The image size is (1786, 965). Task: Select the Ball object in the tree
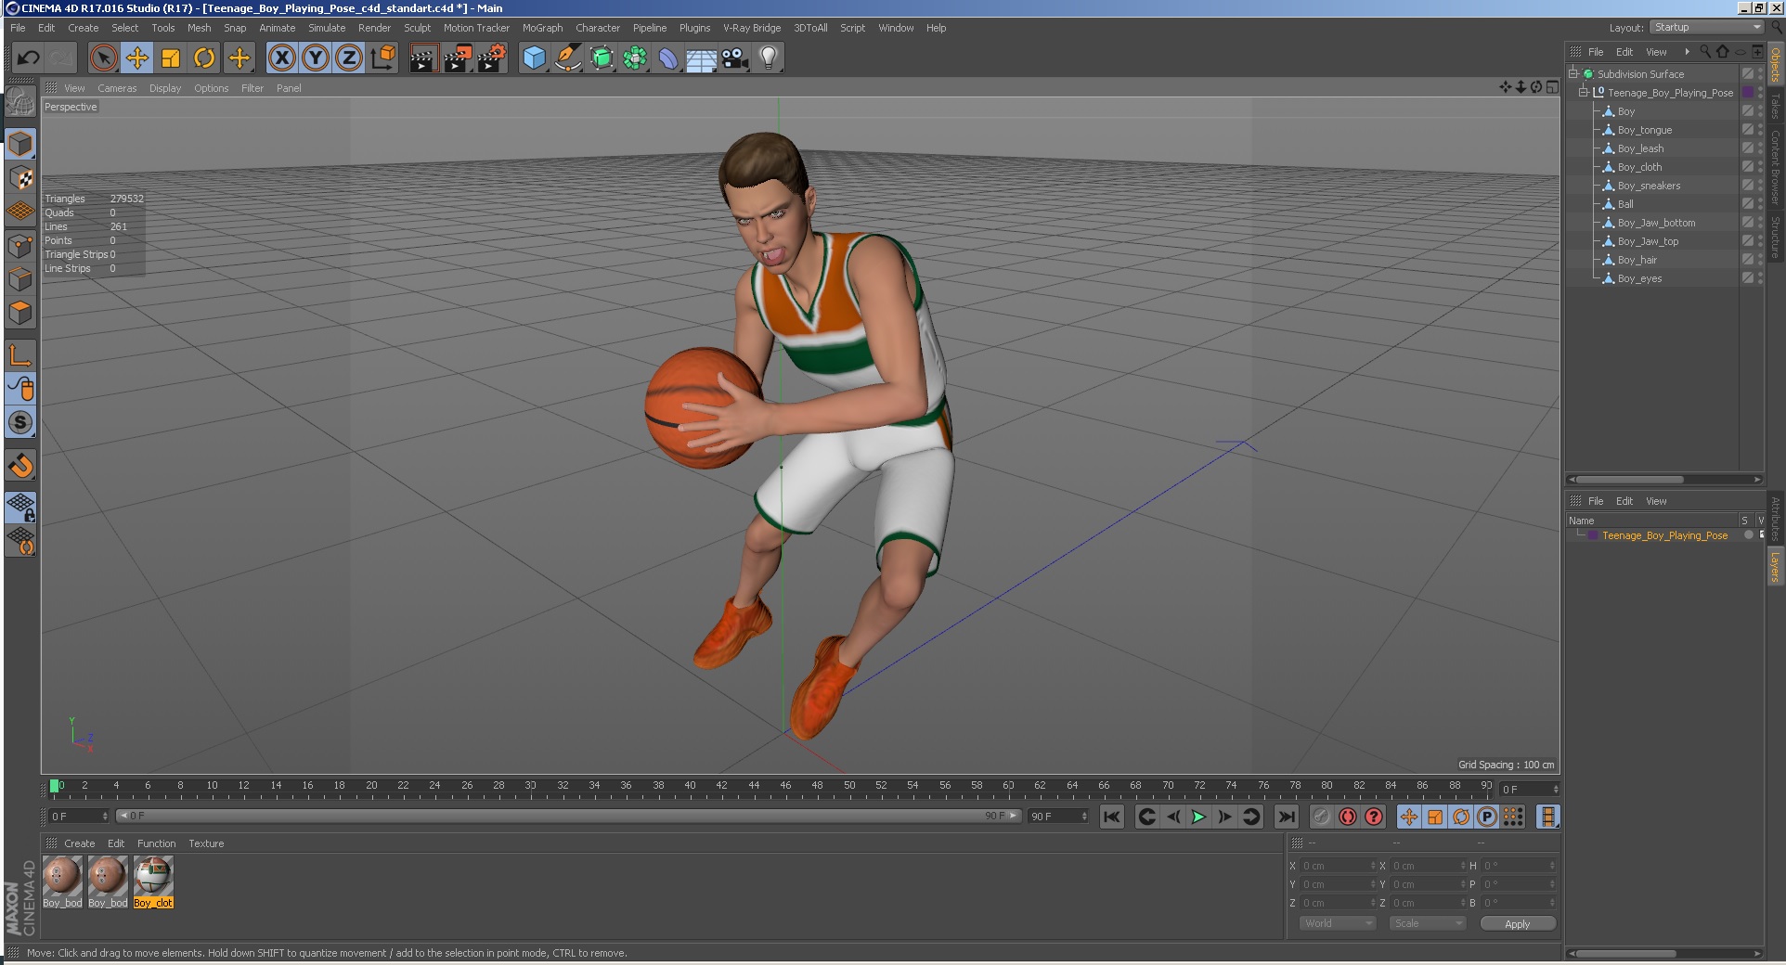(x=1625, y=204)
